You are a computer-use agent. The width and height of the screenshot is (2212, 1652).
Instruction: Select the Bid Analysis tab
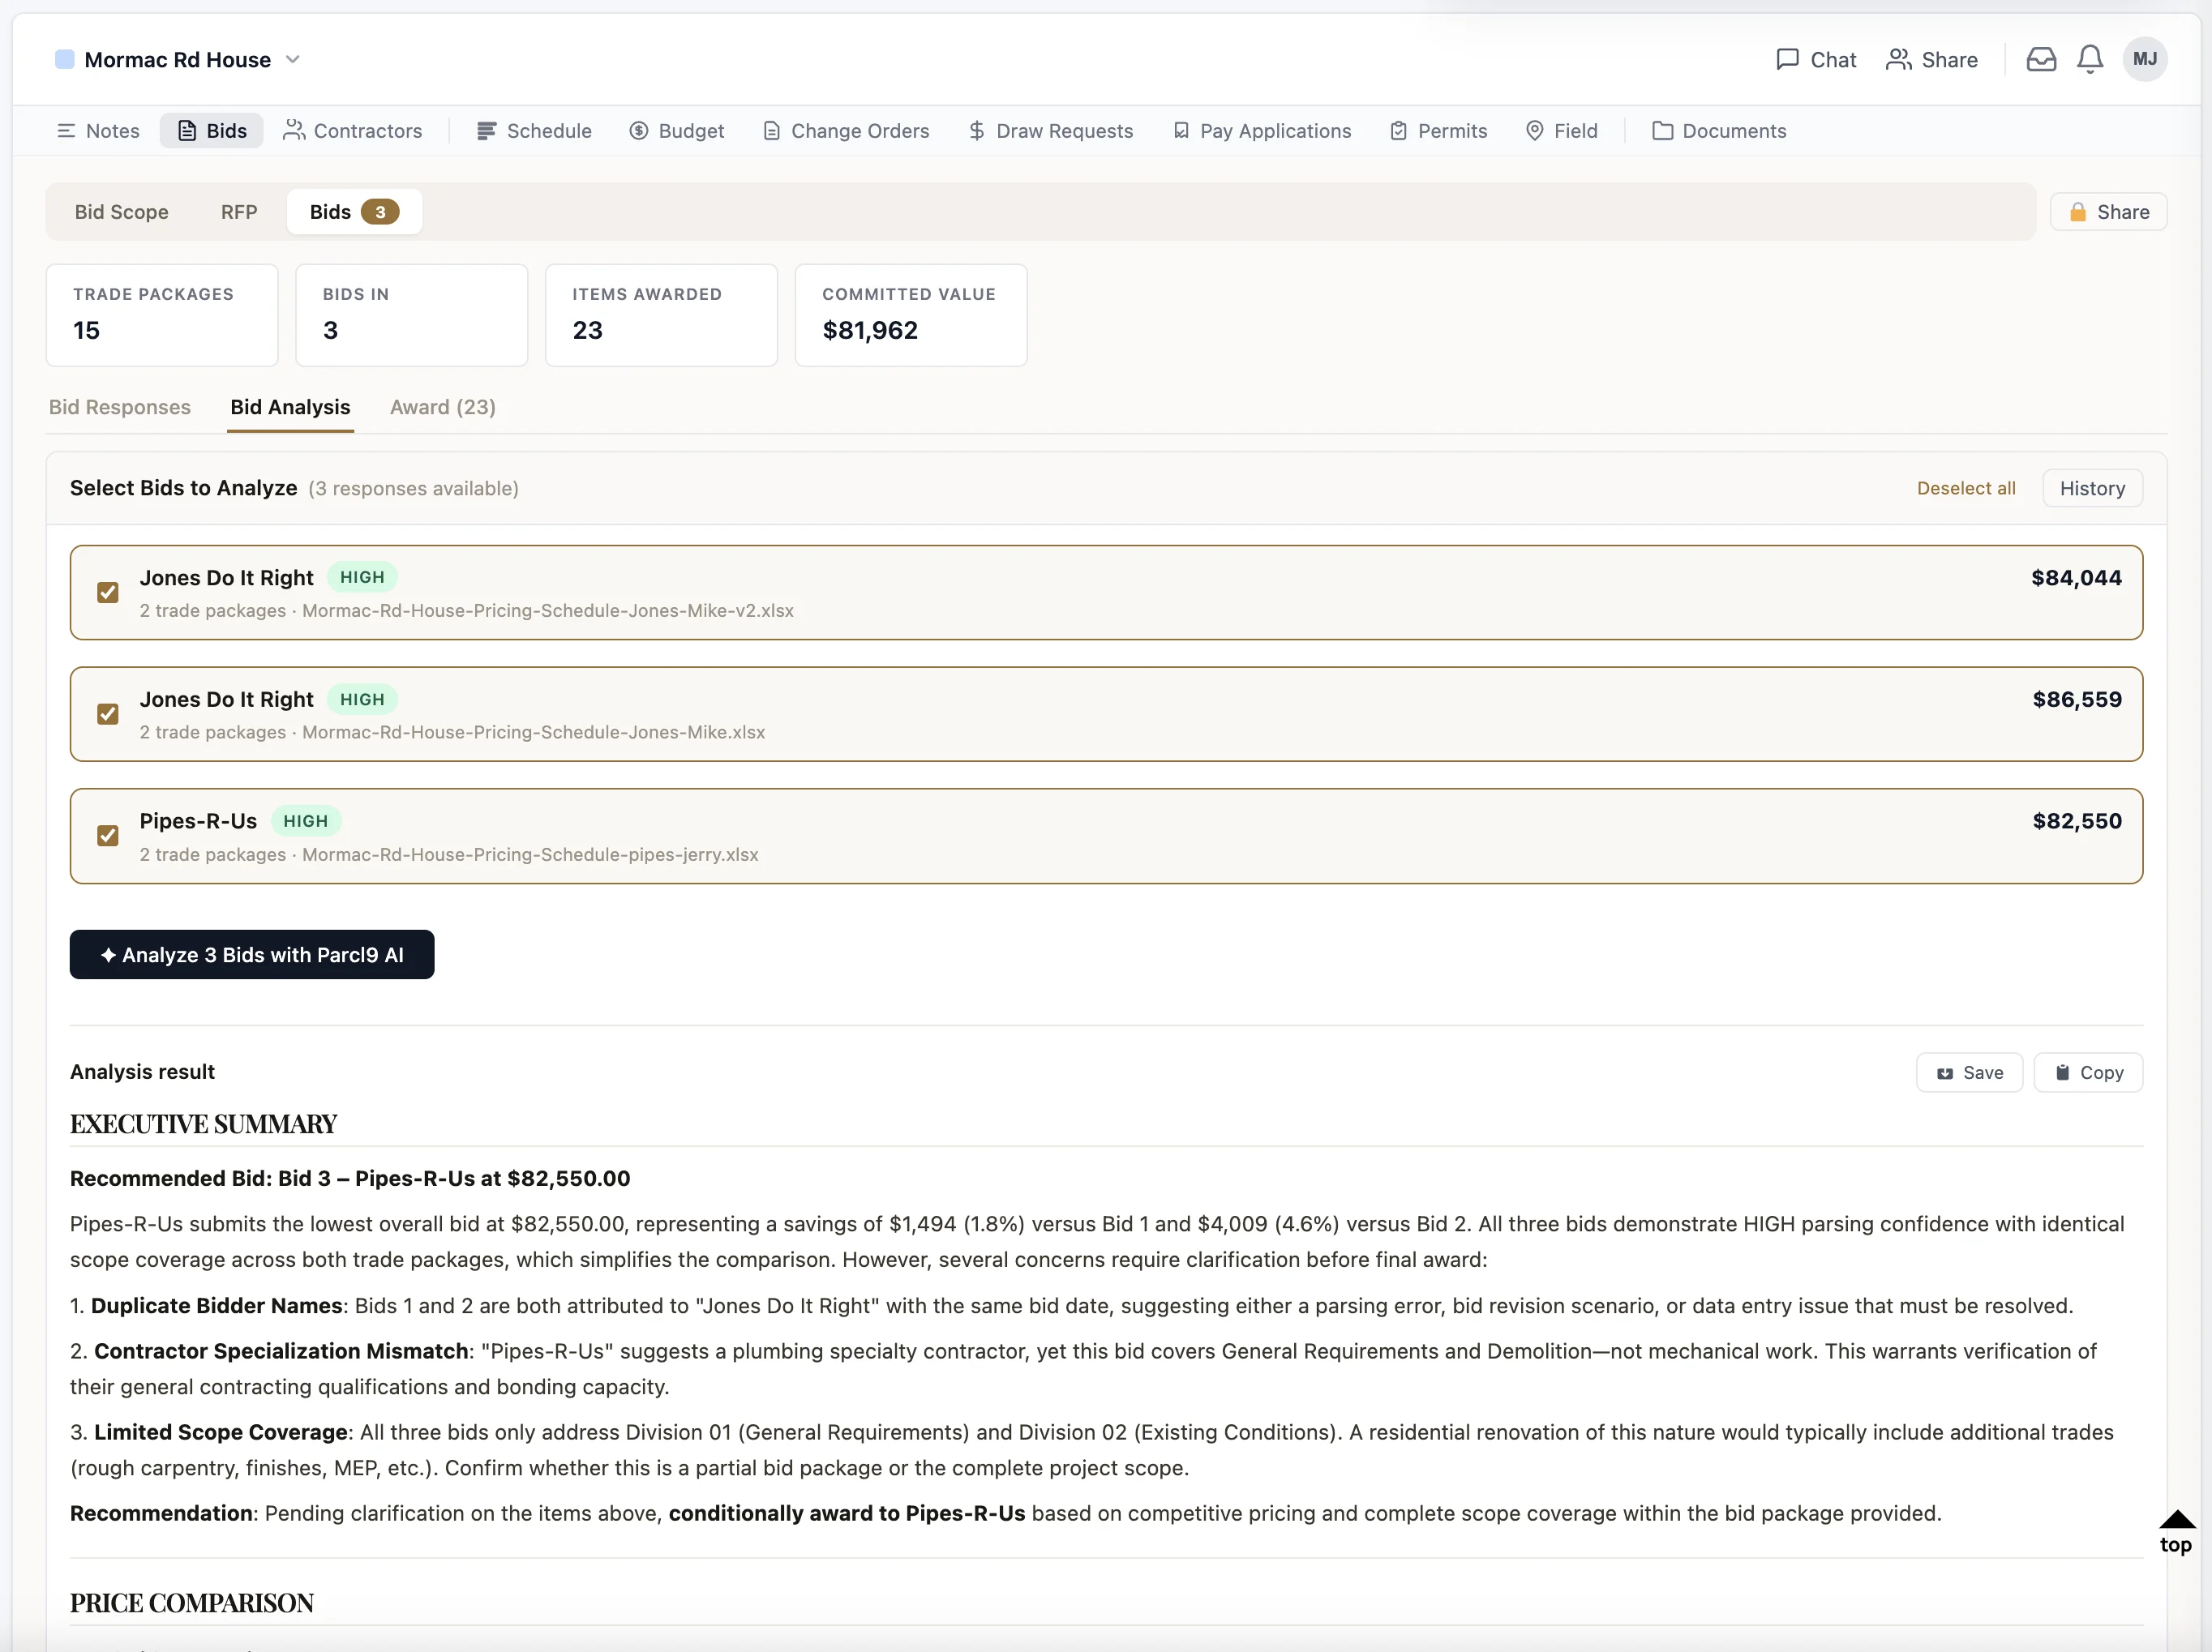click(x=290, y=407)
